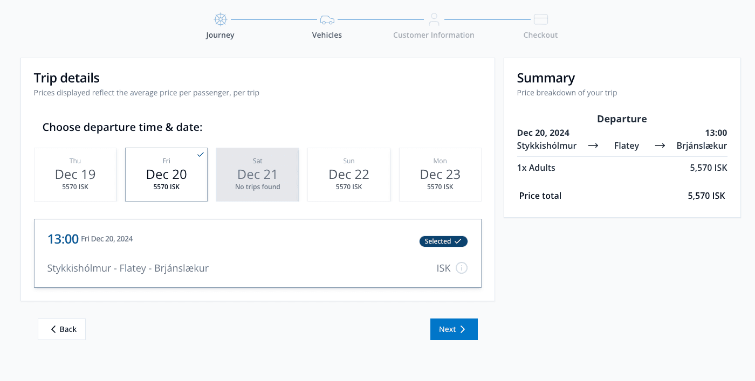Click the Selected badge checkmark
755x381 pixels.
458,241
